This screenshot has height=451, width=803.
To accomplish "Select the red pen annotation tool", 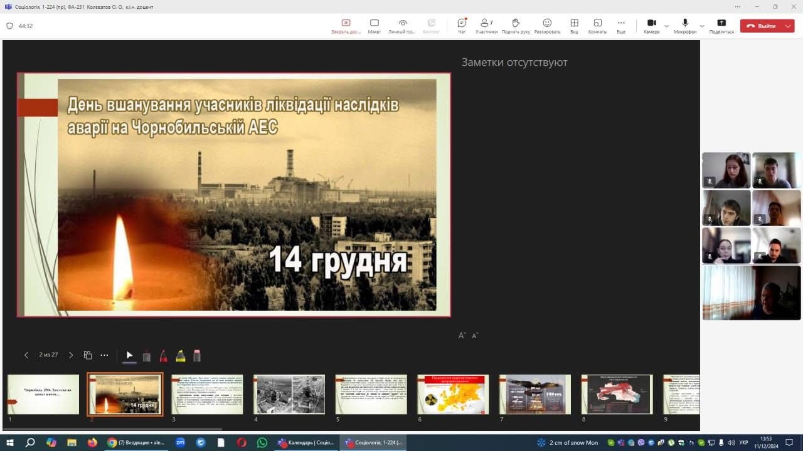I will coord(163,356).
